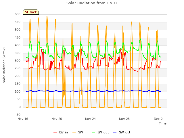This screenshot has height=138, width=184.
Task: Toggle the SW_in legend entry
Action: point(80,132)
